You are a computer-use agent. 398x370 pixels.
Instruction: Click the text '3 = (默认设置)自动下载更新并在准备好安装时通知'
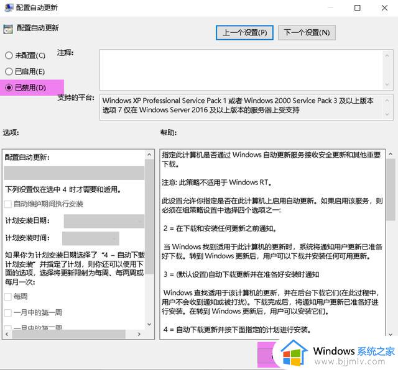pyautogui.click(x=241, y=274)
